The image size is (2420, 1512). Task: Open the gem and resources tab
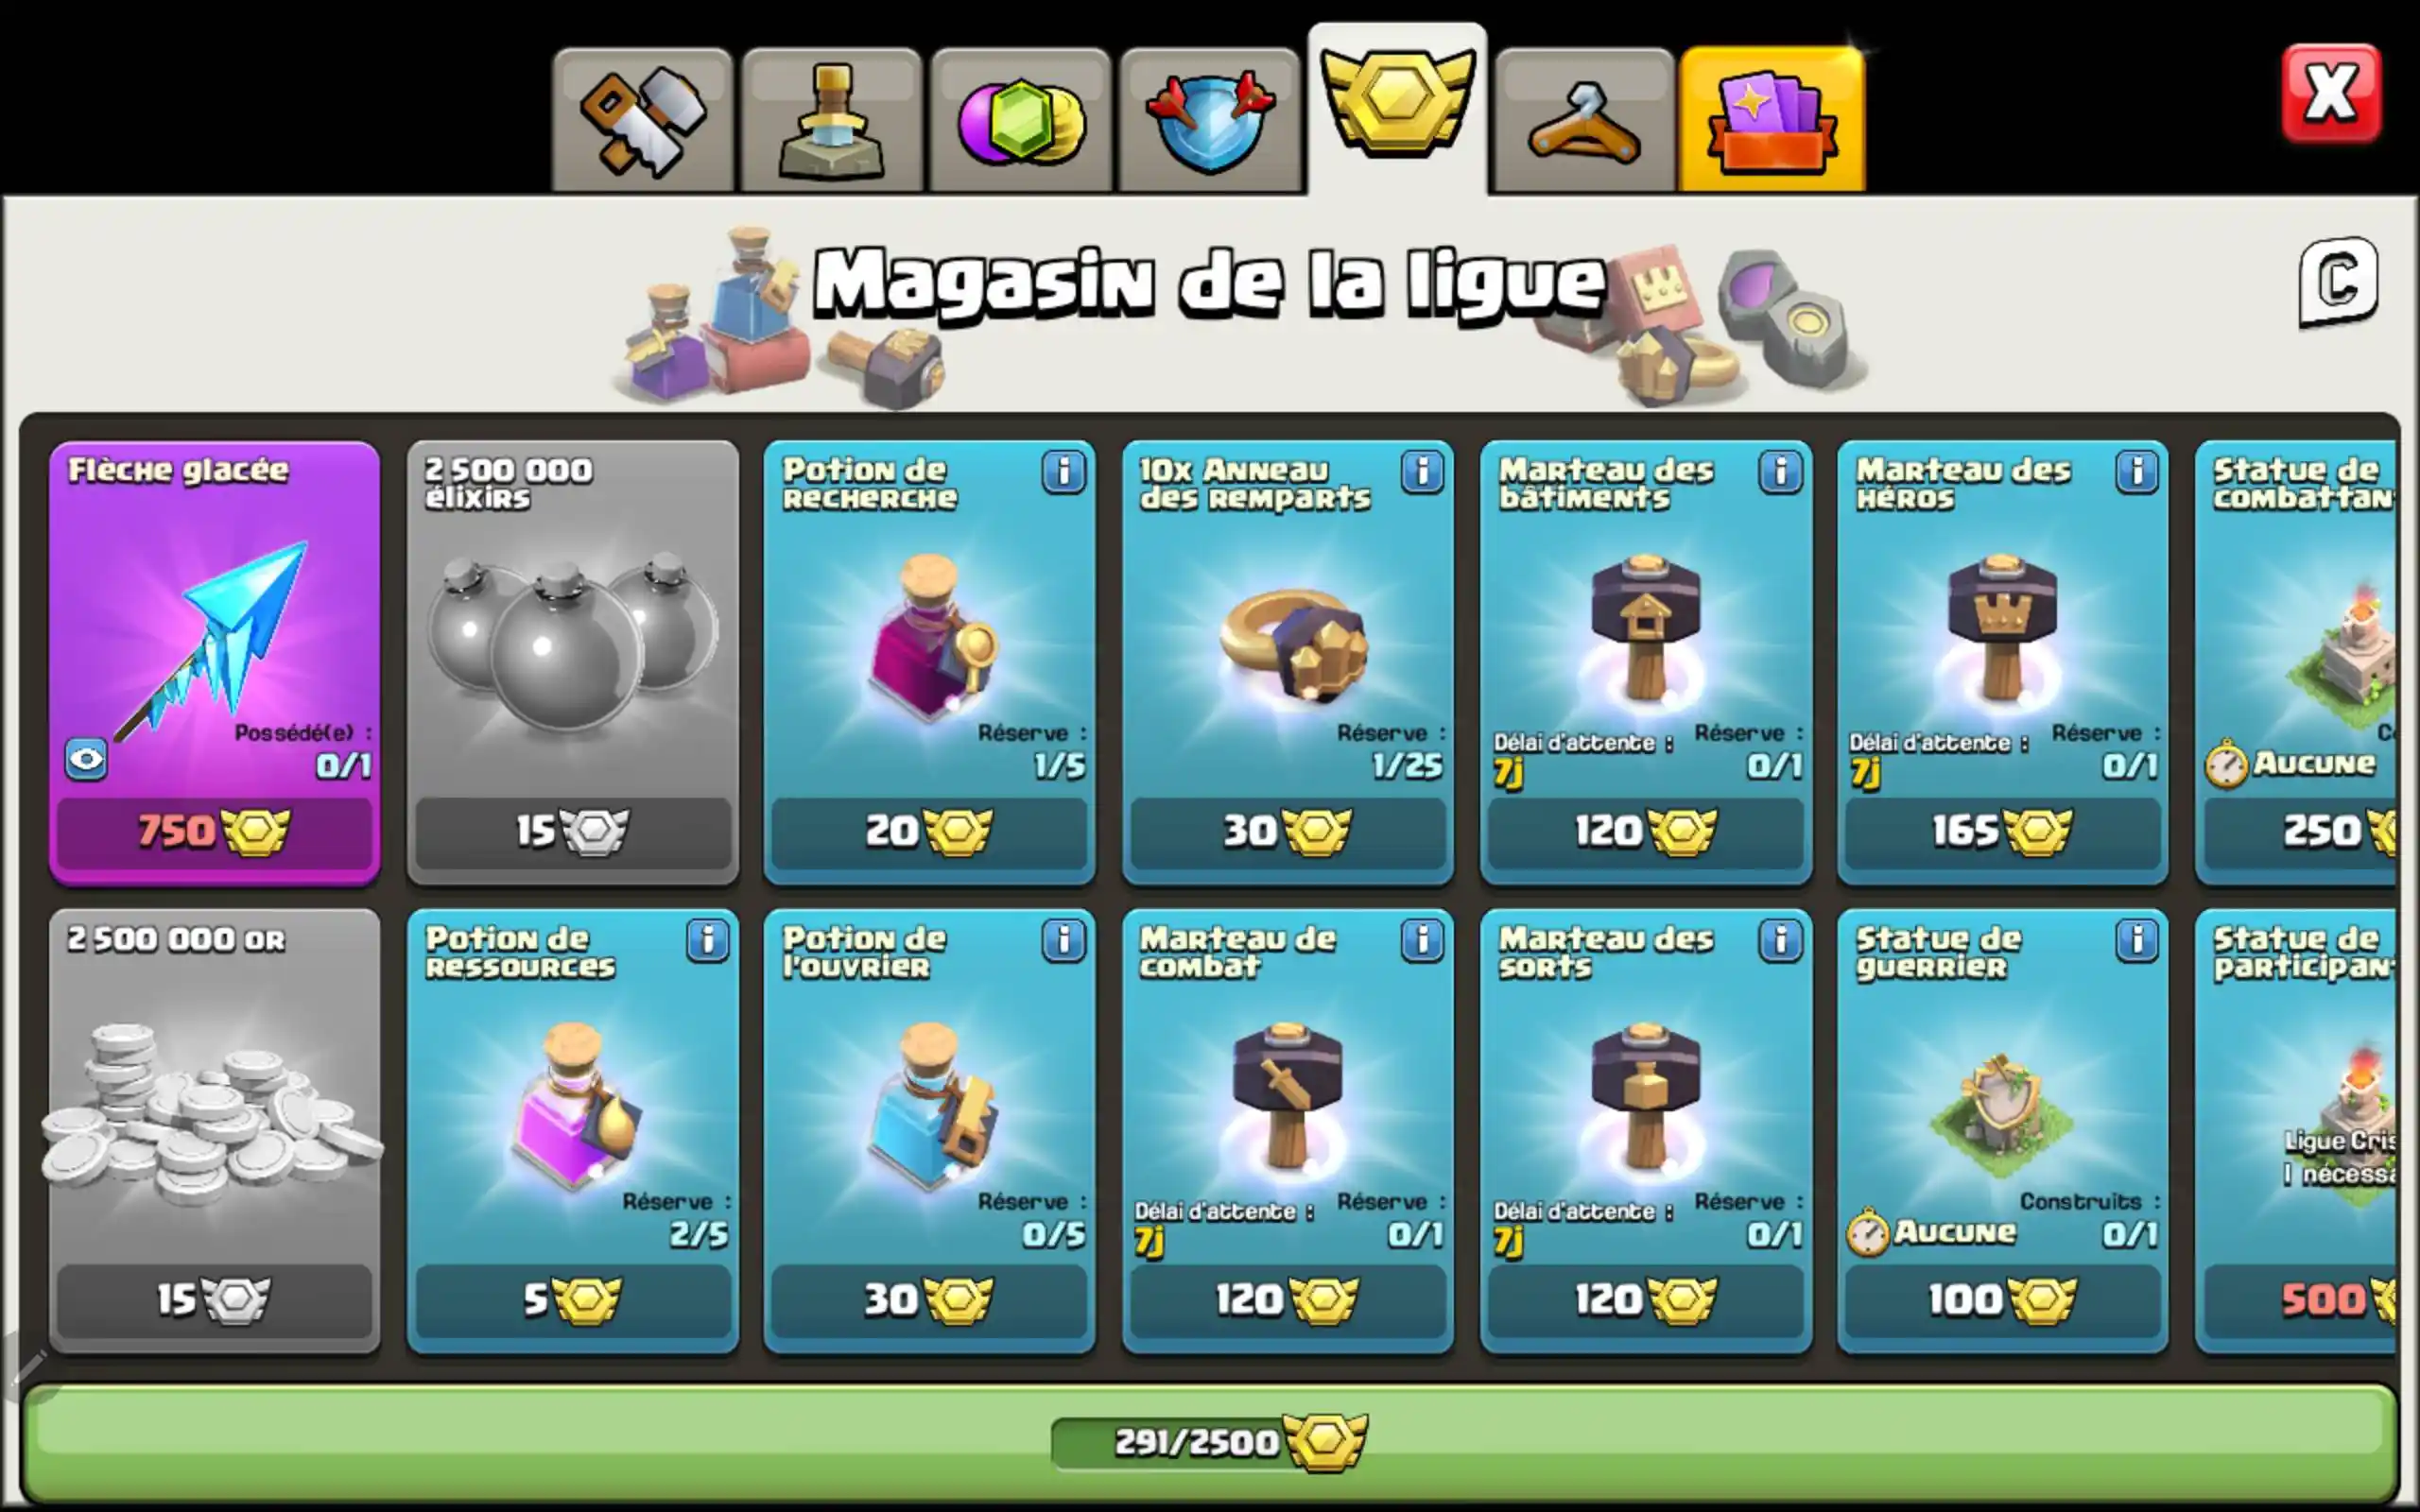[x=1021, y=120]
